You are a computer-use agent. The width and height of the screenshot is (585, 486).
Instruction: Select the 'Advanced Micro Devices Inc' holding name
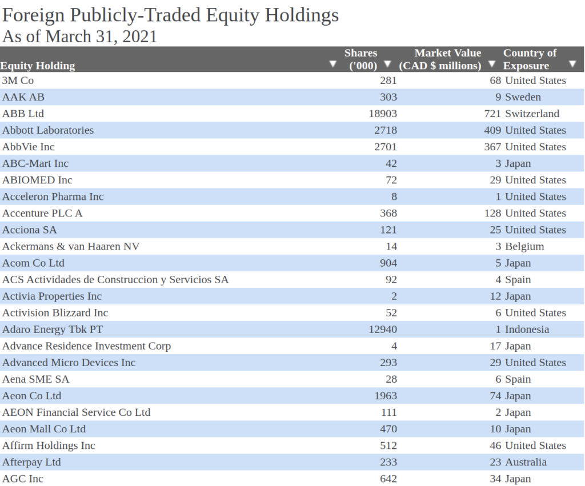(x=69, y=363)
